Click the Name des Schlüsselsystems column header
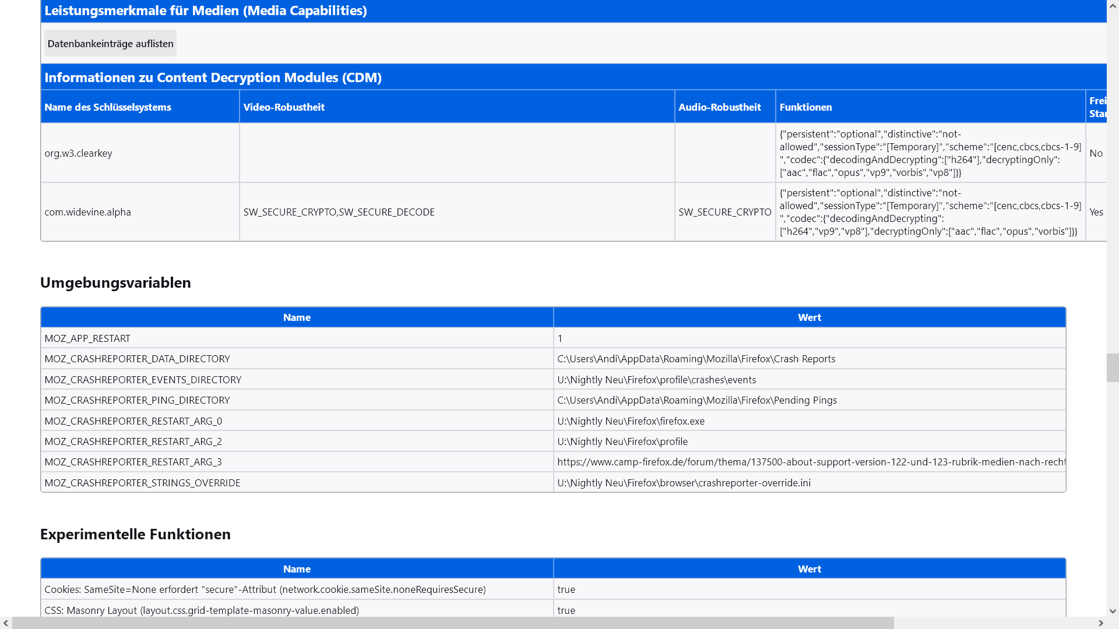Viewport: 1119px width, 629px height. 108,107
